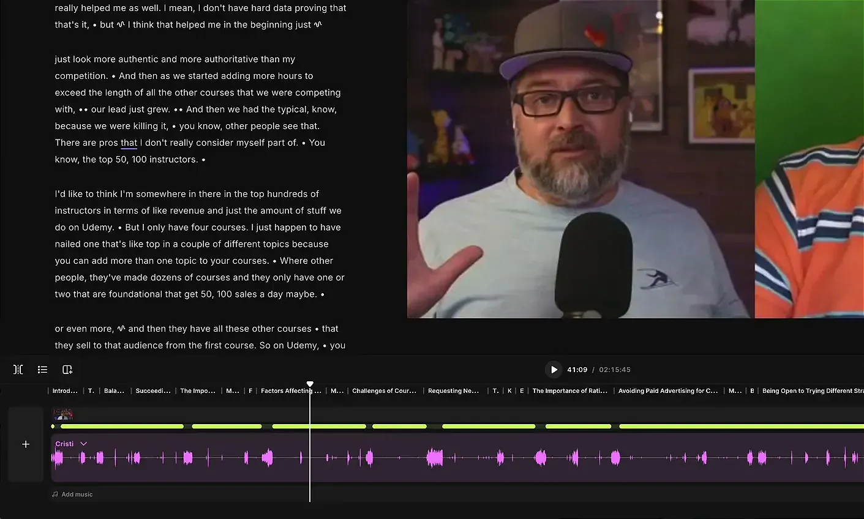Select the Cristi speaker label
Viewport: 864px width, 519px height.
click(x=64, y=444)
